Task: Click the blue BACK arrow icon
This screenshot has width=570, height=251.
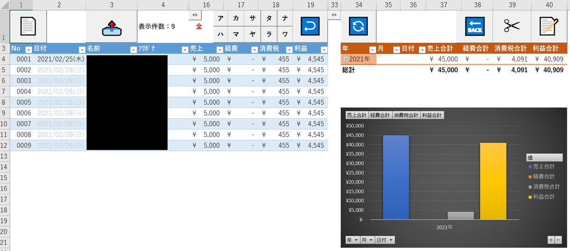Action: tap(474, 27)
